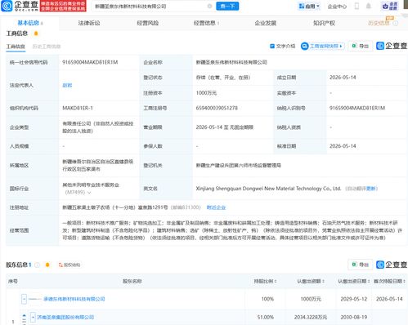The height and width of the screenshot is (325, 408).
Task: Select the 工商信息 sub-tab
Action: coord(16,47)
